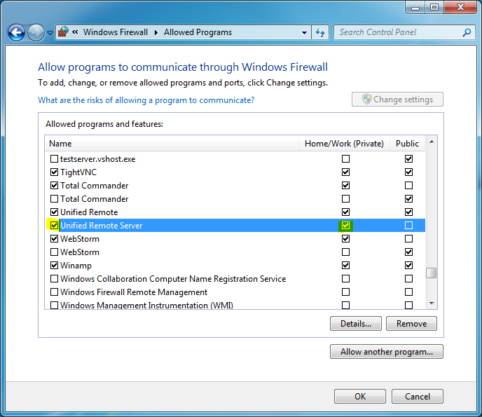482x417 pixels.
Task: Minimize the Allowed Programs window
Action: 415,8
